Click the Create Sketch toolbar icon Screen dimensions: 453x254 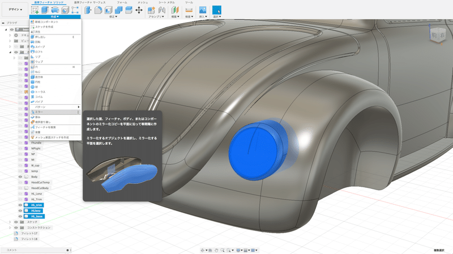pos(35,10)
